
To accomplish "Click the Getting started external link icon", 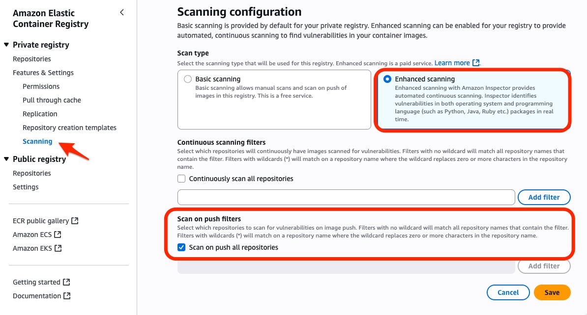I will [x=67, y=282].
